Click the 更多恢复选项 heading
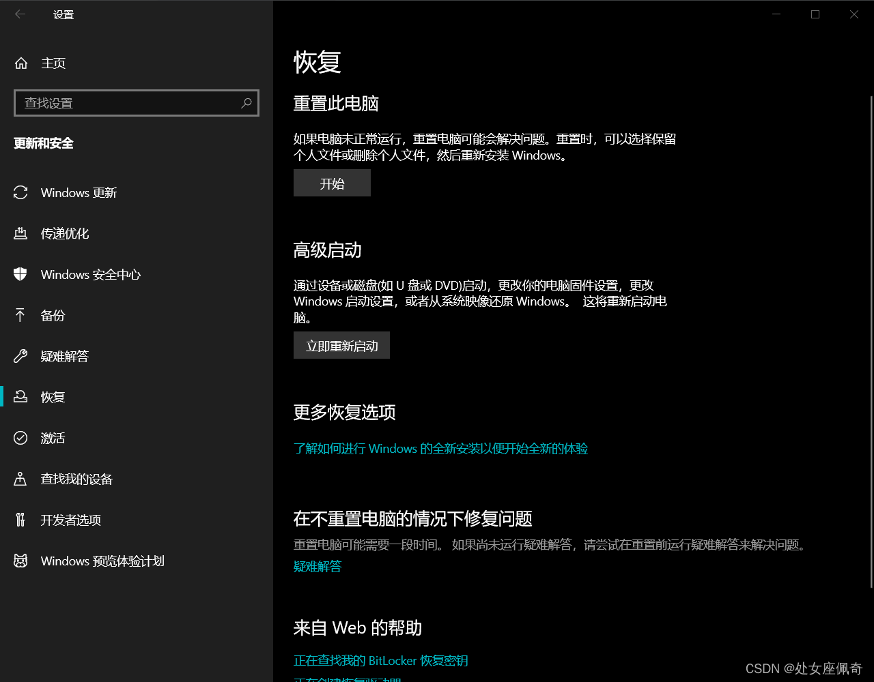 point(345,413)
